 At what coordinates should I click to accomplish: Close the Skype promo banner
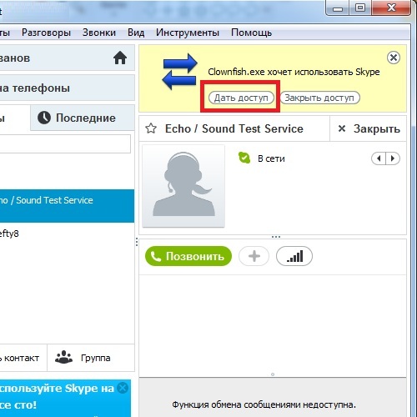123,388
